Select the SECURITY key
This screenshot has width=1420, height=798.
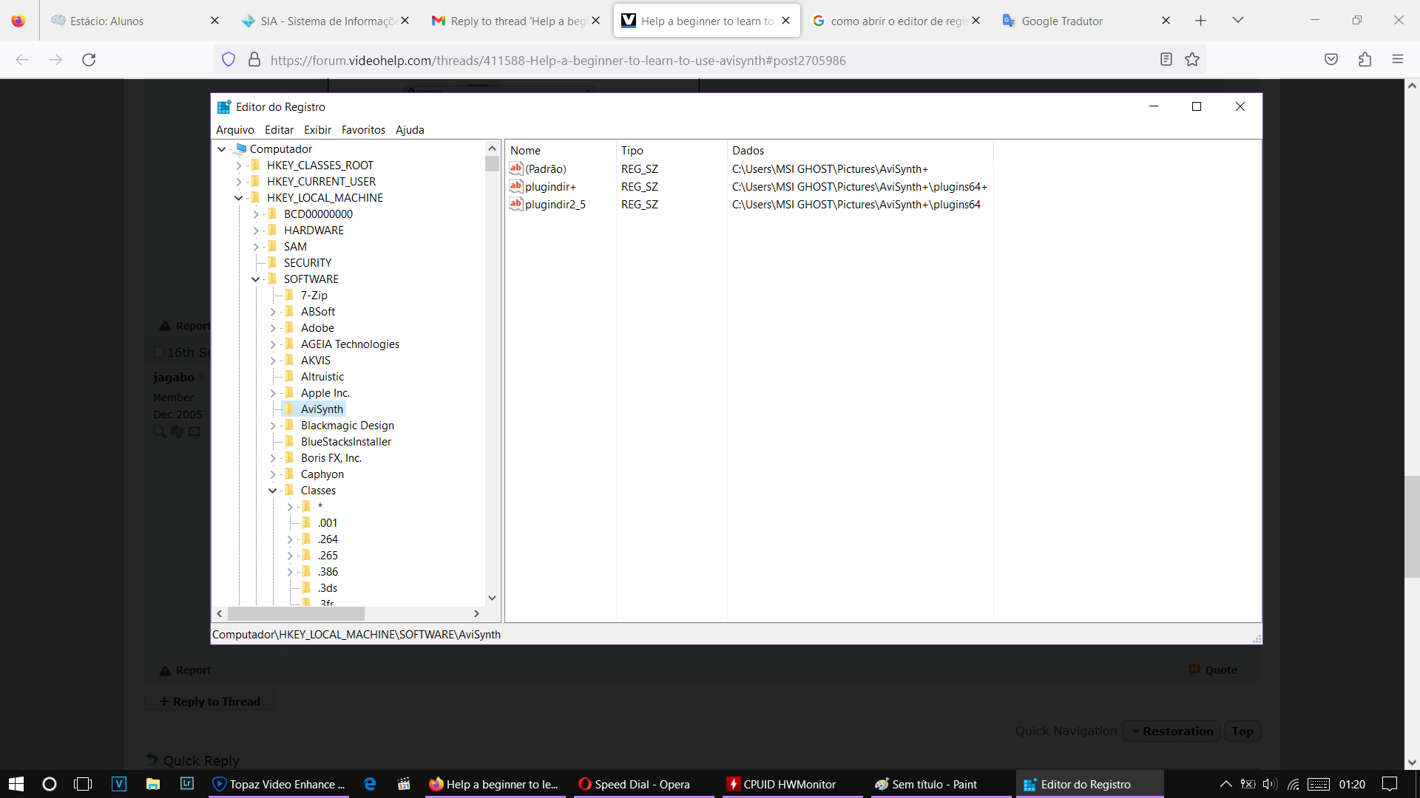(307, 263)
